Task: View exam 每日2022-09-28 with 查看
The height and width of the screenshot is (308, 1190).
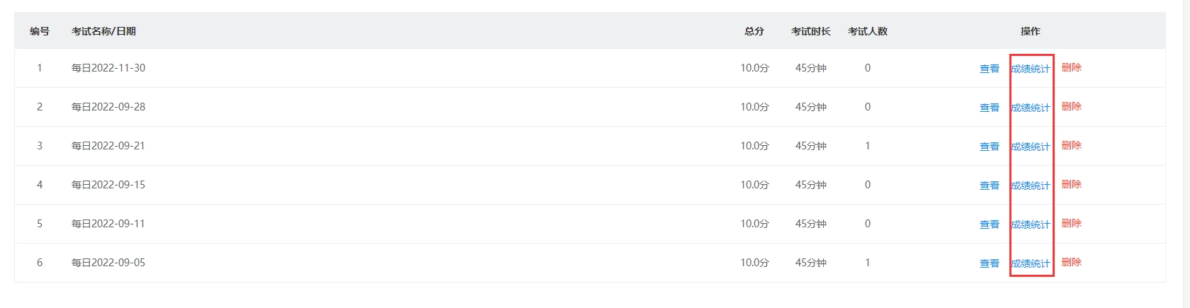Action: coord(989,108)
